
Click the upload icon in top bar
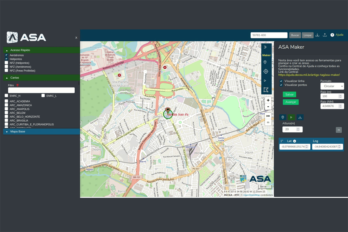click(325, 35)
